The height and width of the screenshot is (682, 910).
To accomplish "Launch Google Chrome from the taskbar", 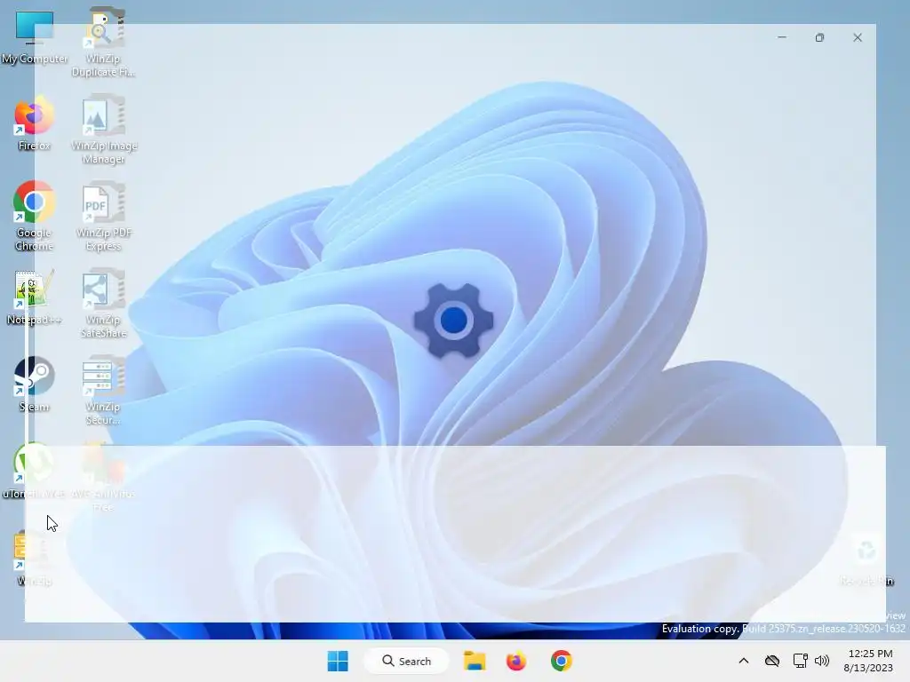I will [562, 661].
